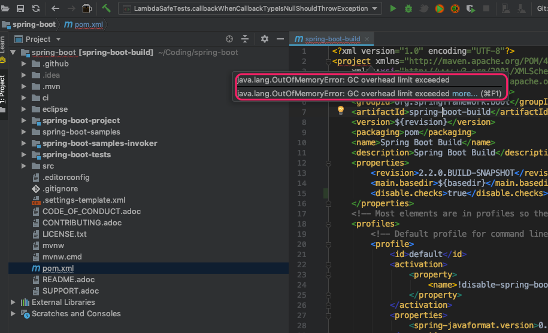The width and height of the screenshot is (548, 333).
Task: Select LICENSE.txt file
Action: (64, 234)
